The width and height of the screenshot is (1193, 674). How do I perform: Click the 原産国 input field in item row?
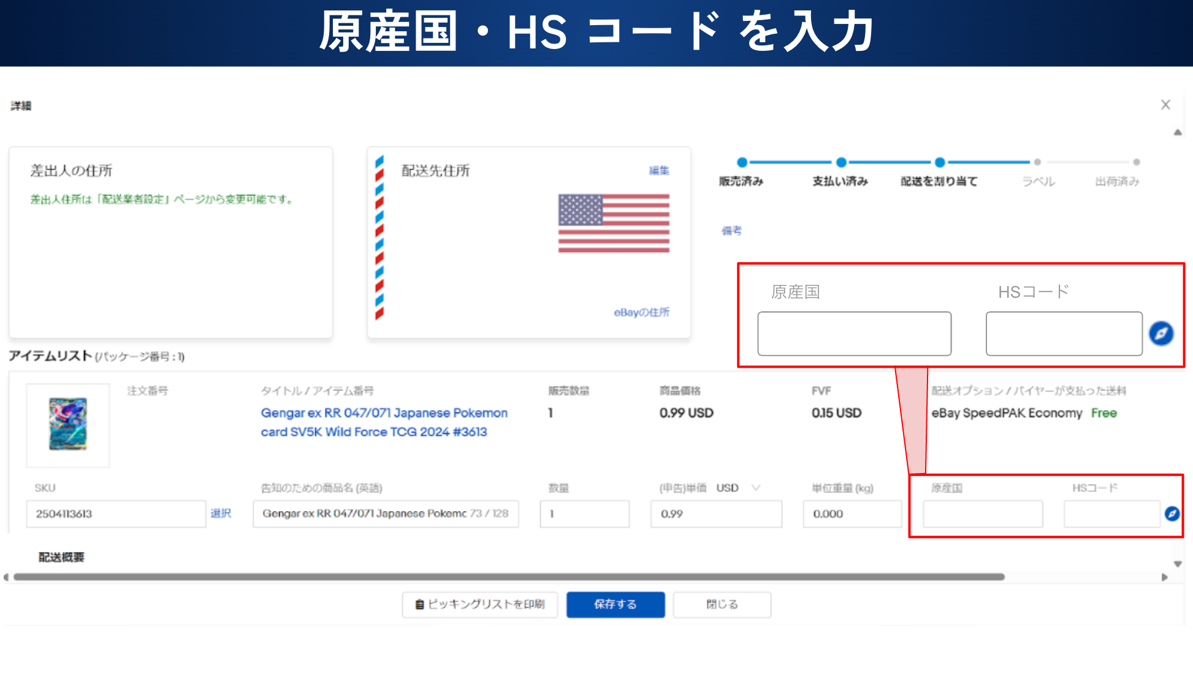coord(982,513)
